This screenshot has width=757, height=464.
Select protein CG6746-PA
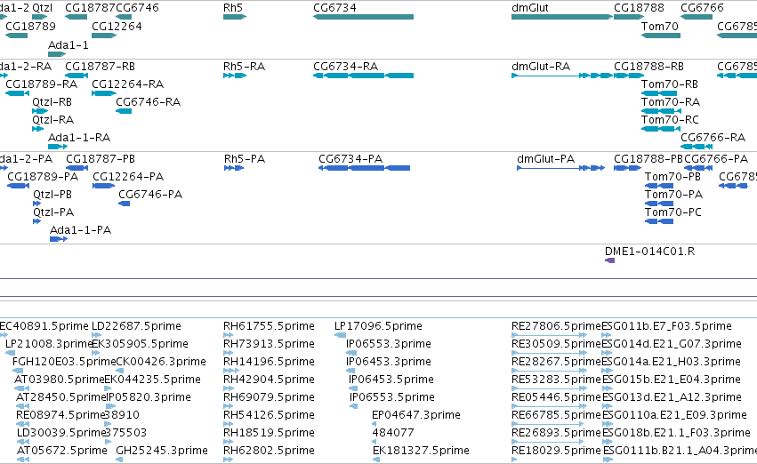pos(150,195)
